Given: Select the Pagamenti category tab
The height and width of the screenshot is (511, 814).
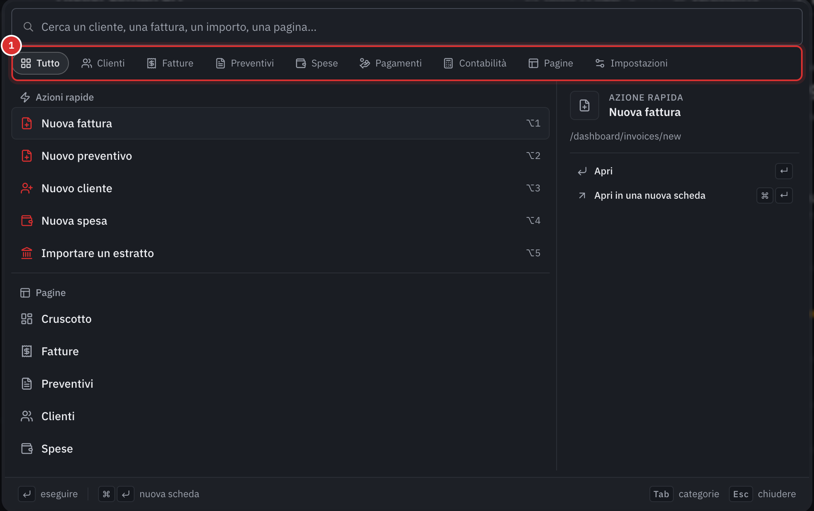Looking at the screenshot, I should 390,63.
